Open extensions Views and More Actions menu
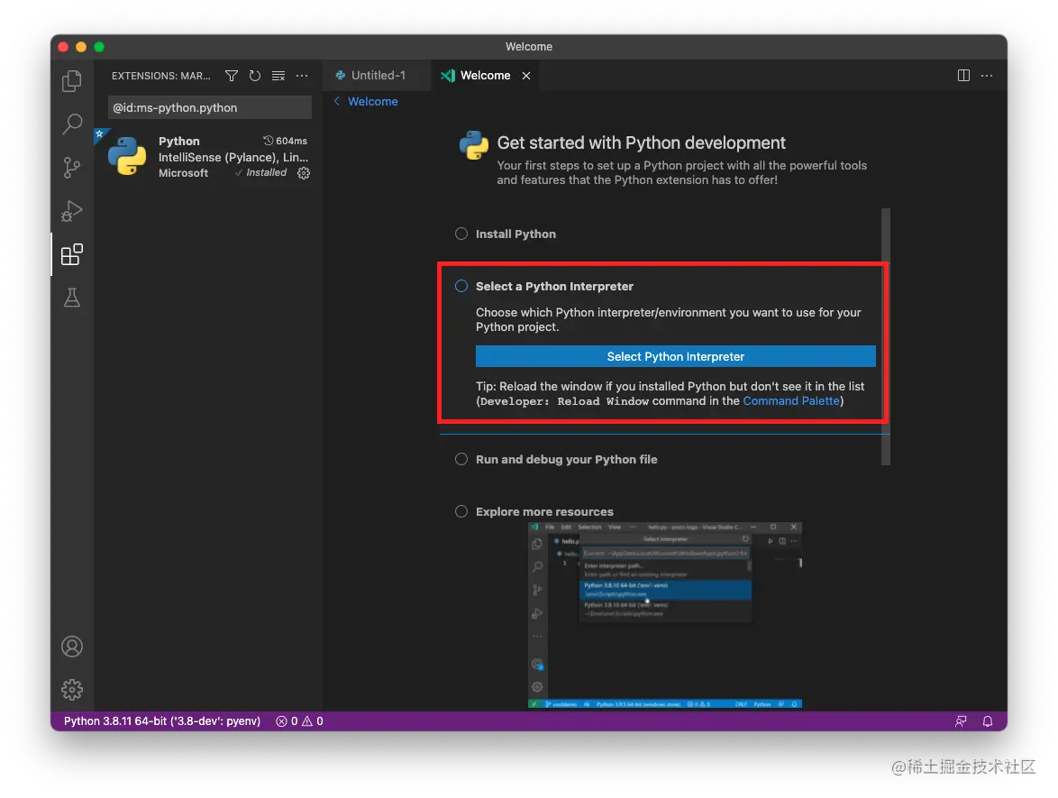1058x798 pixels. point(302,76)
